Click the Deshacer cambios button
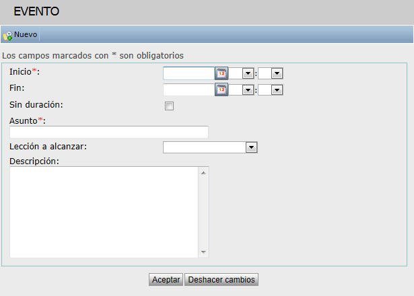This screenshot has height=296, width=414. pos(221,280)
